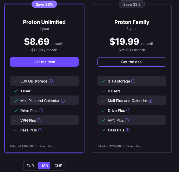Click Drive Plus info icon in Proton Family
Viewport: 179px width, 172px height.
coord(128,110)
